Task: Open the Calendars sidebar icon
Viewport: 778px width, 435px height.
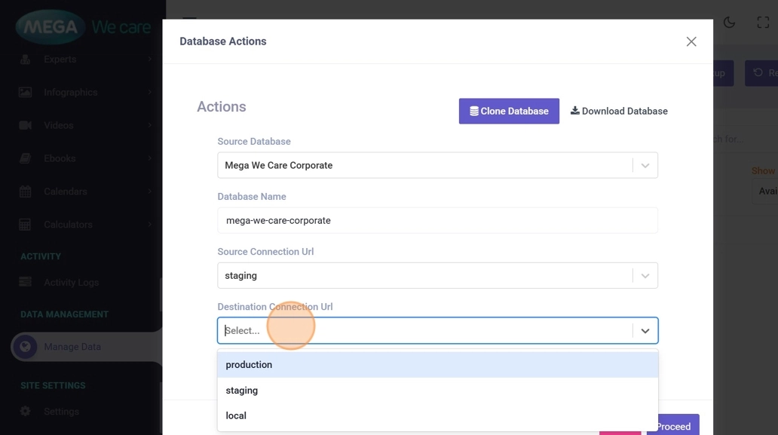Action: (x=26, y=191)
